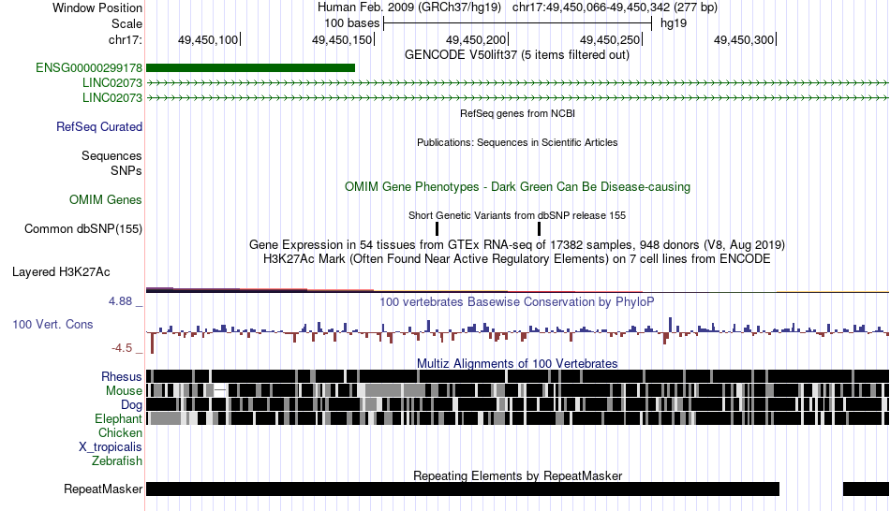Click the Dog alignment label
890x511 pixels.
click(x=131, y=404)
